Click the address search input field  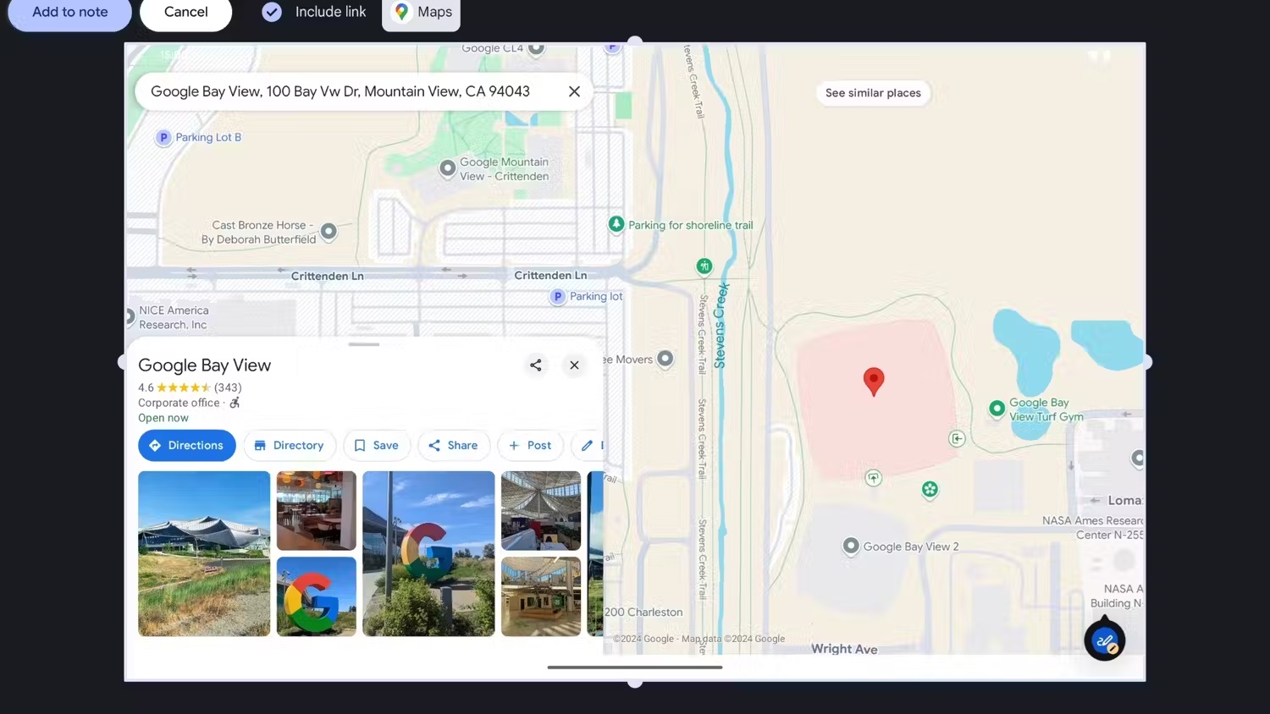[x=340, y=91]
